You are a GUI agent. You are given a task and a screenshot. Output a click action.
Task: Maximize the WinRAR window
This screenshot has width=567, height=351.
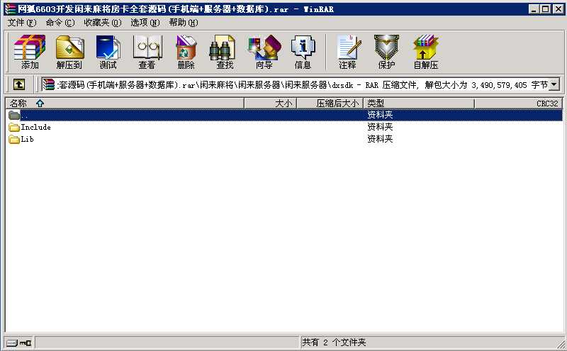(x=545, y=9)
